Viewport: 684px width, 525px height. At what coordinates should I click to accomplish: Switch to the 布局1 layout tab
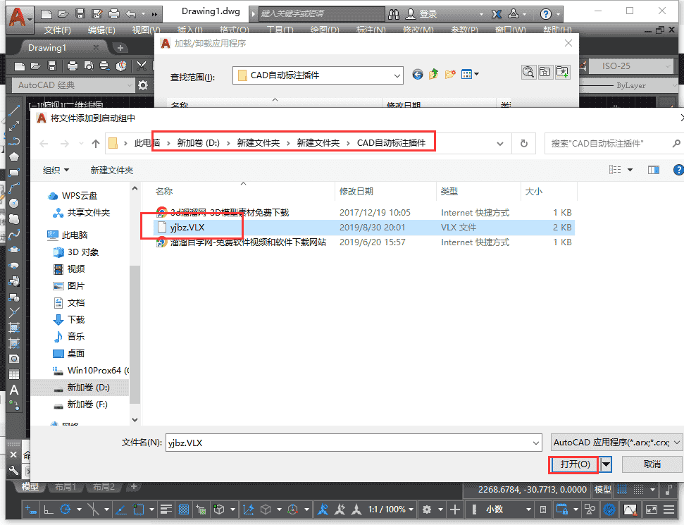66,487
